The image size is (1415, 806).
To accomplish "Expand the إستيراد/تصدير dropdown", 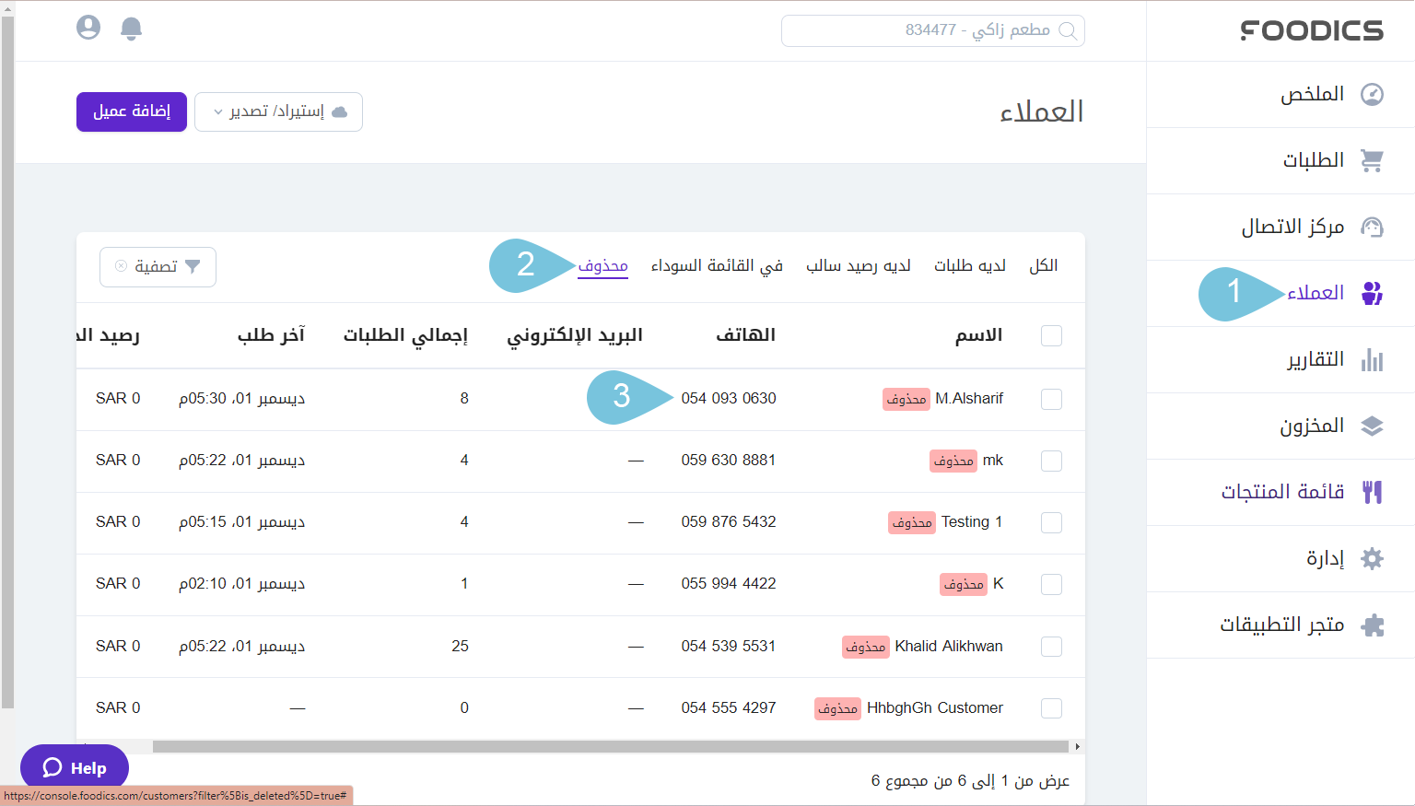I will pyautogui.click(x=278, y=112).
